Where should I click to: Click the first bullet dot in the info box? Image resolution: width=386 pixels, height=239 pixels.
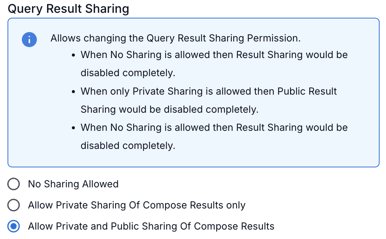(73, 55)
